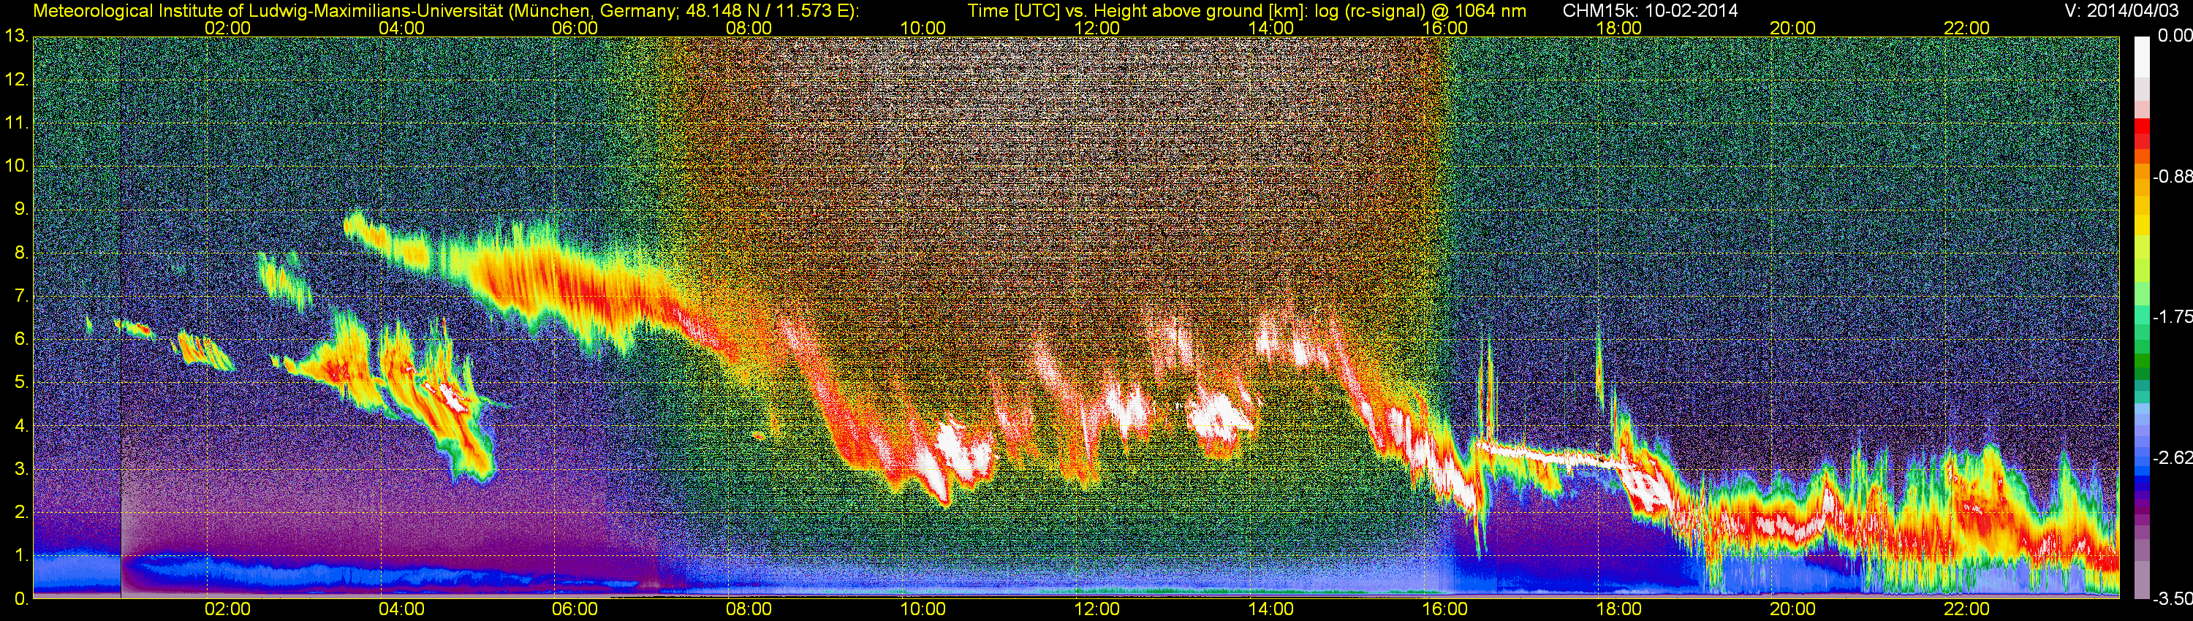Screen dimensions: 2193x621
Task: Click the '11.' height axis label
Action: tap(16, 124)
